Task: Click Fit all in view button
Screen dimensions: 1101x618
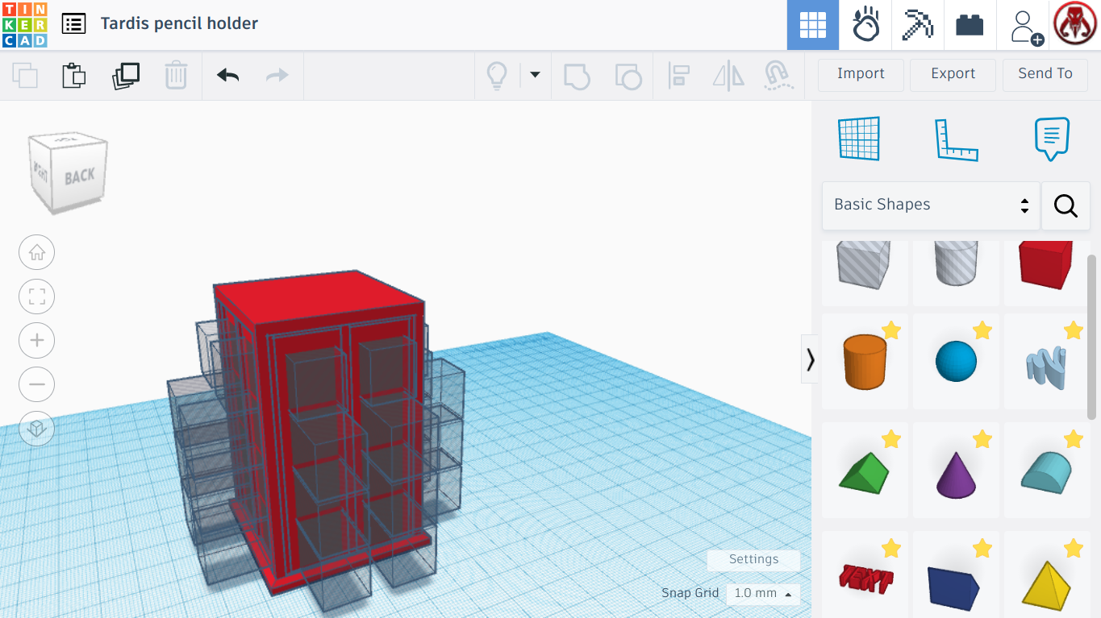Action: pyautogui.click(x=37, y=297)
